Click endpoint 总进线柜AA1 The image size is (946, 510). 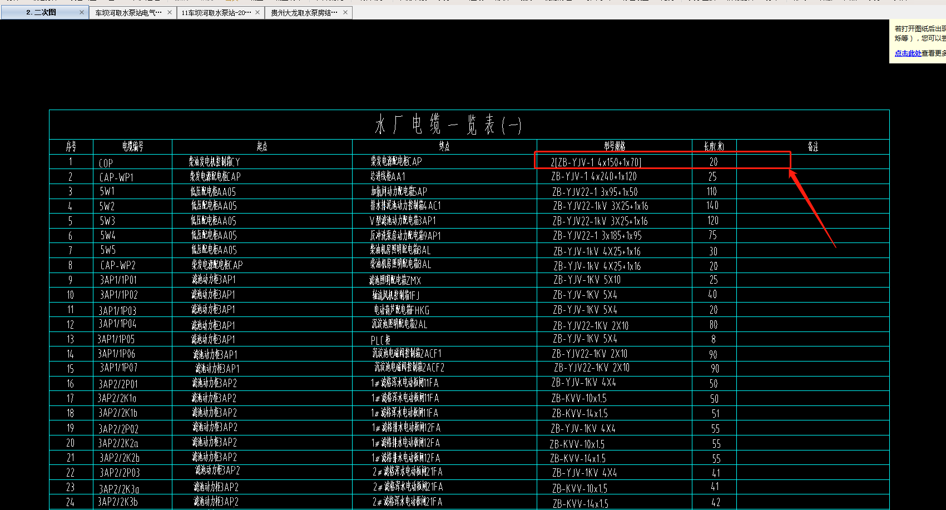point(388,177)
